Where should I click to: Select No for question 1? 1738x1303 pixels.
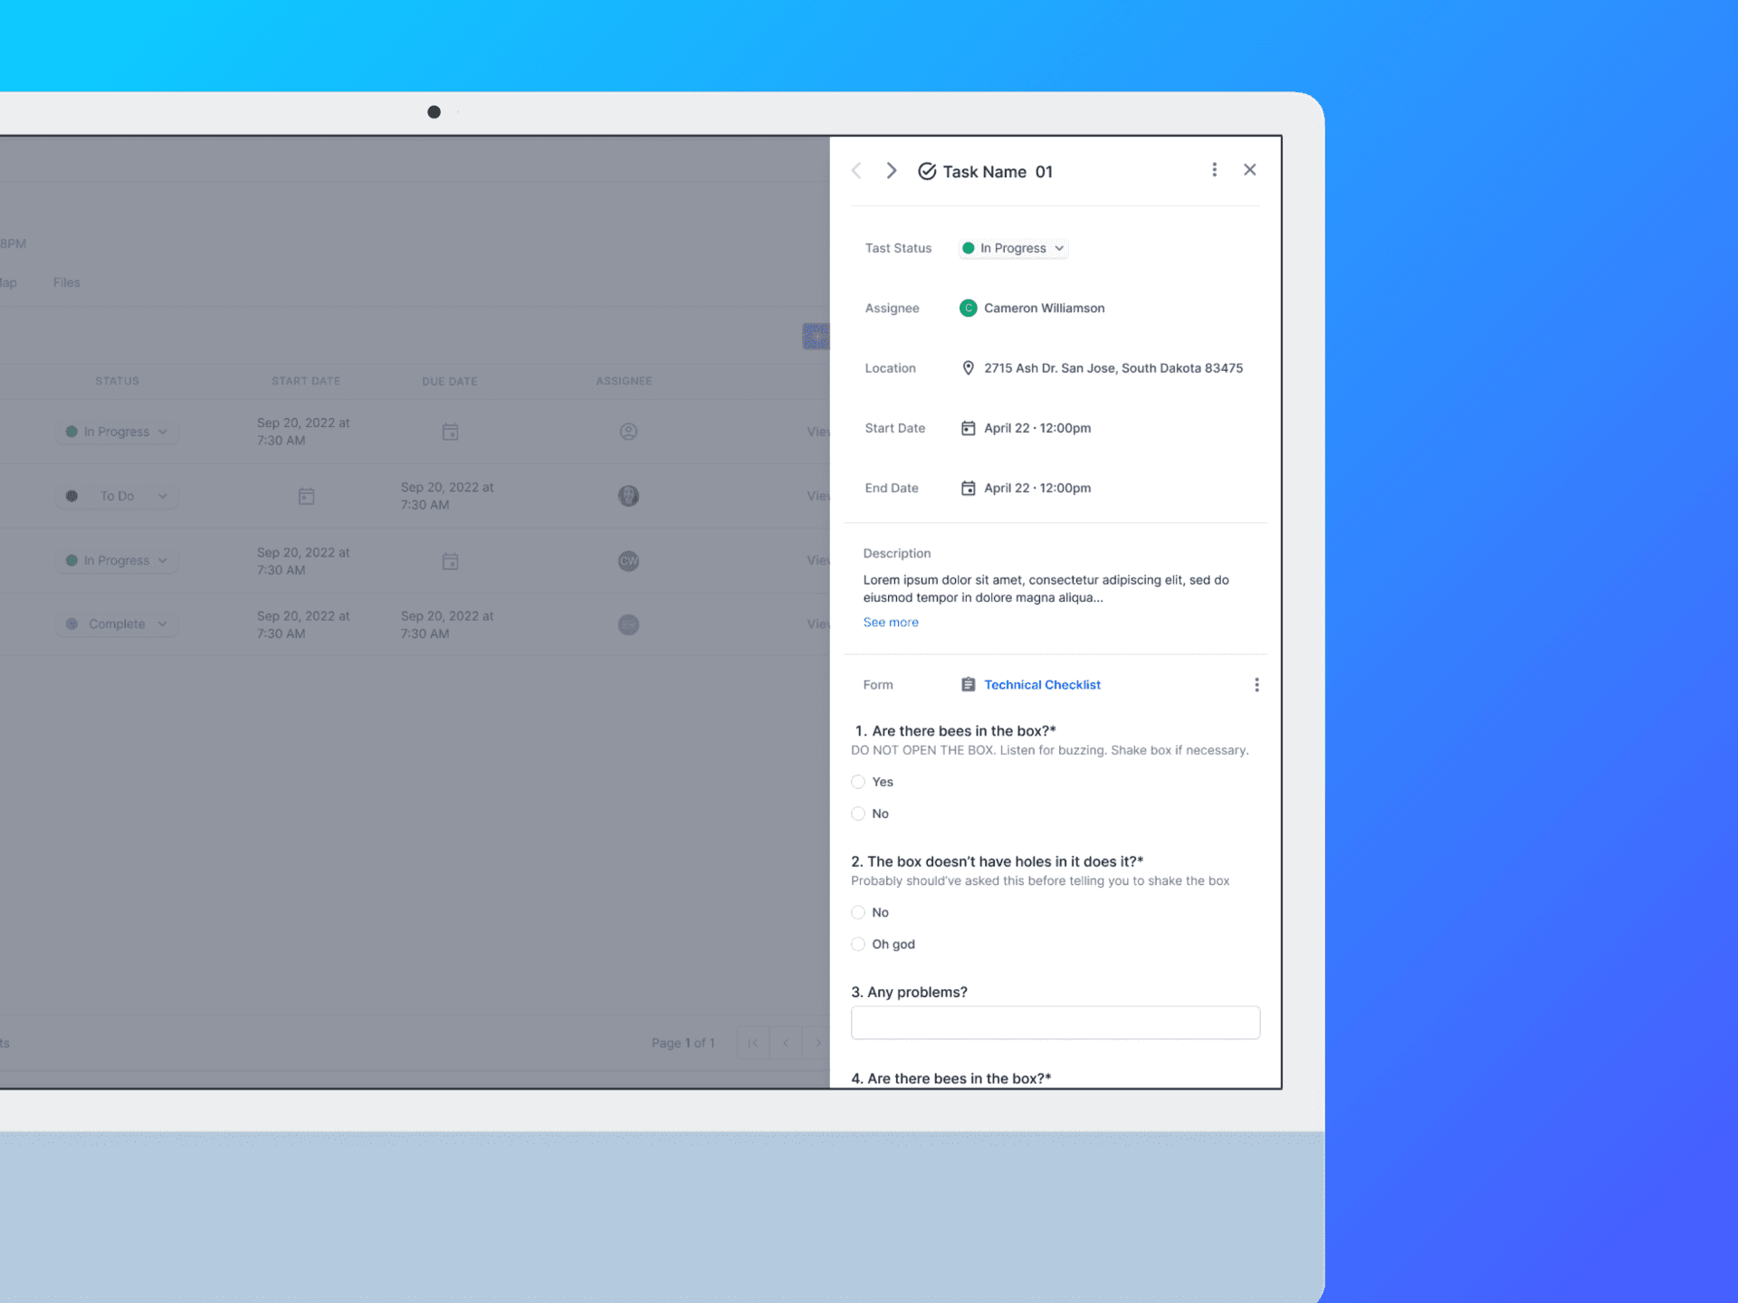coord(858,813)
